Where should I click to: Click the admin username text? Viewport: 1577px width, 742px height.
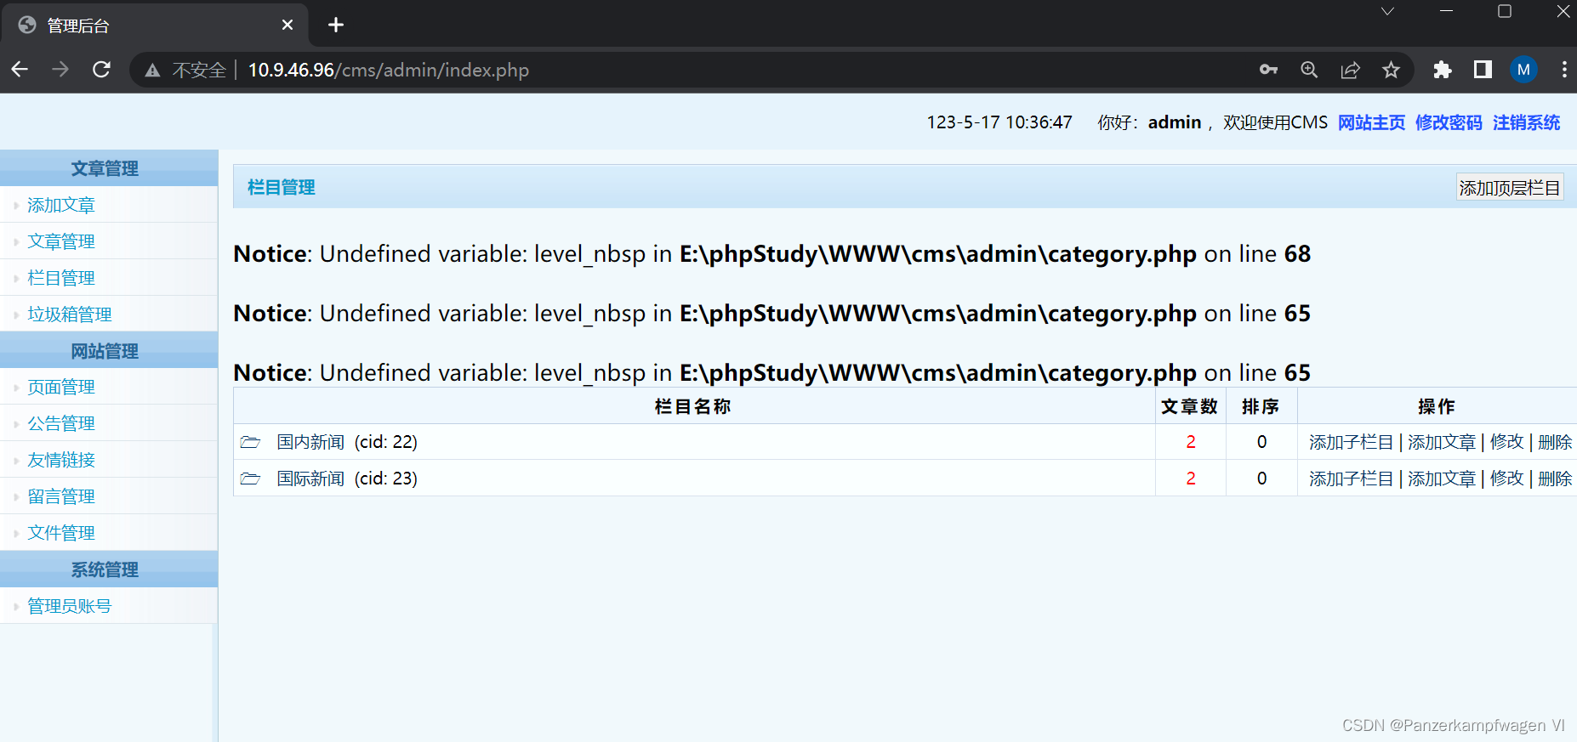click(x=1175, y=122)
